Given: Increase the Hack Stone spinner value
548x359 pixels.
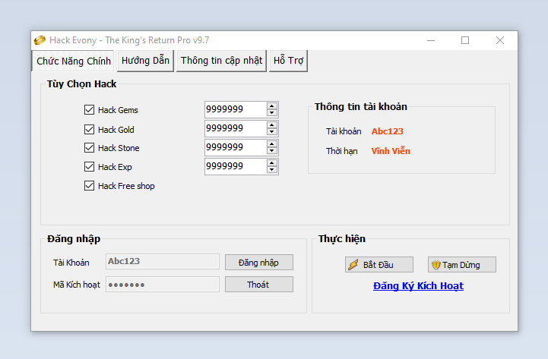Looking at the screenshot, I should coord(272,143).
